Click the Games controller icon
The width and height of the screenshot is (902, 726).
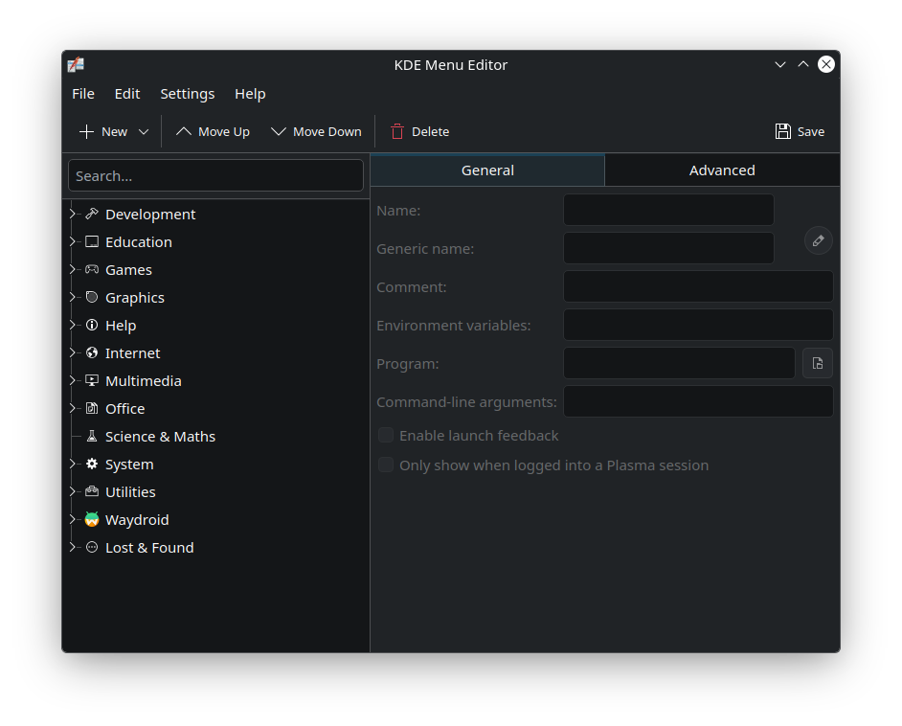tap(92, 269)
